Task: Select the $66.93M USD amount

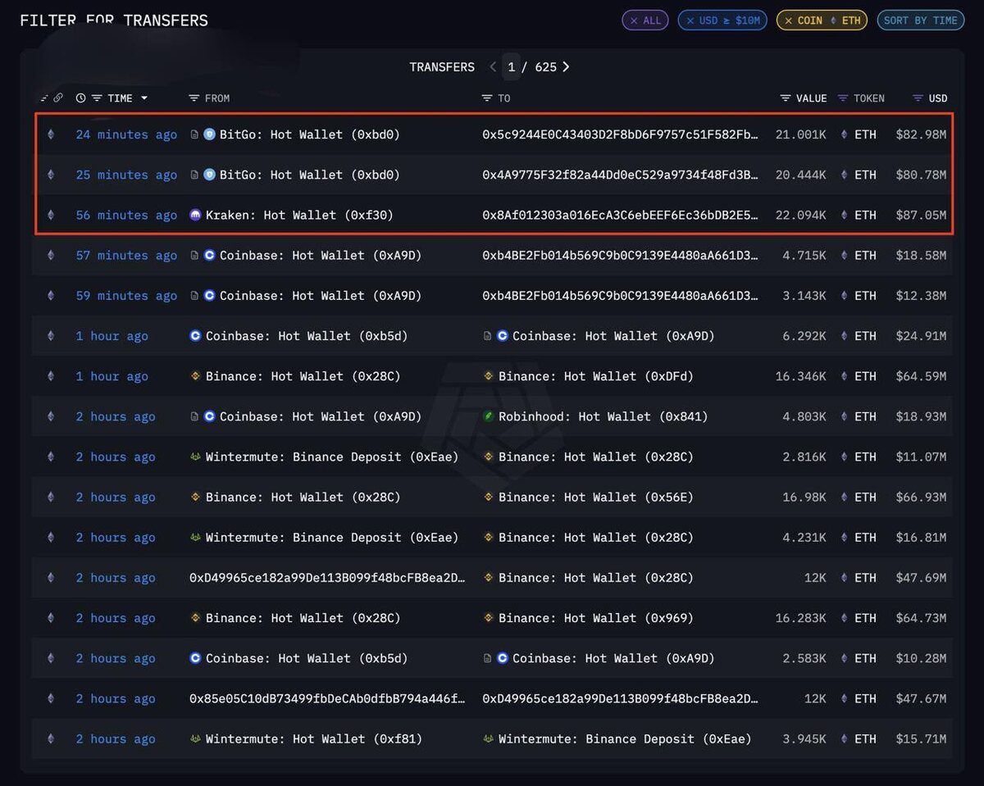Action: click(921, 497)
